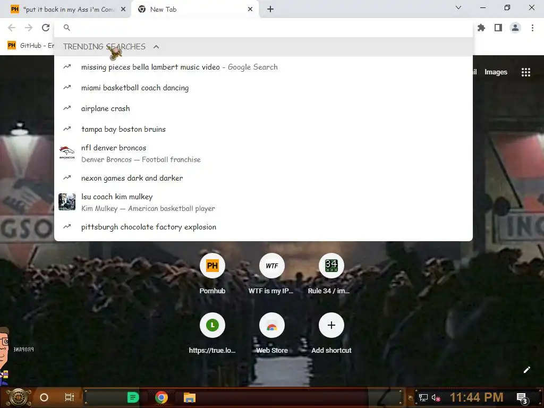Image resolution: width=544 pixels, height=408 pixels.
Task: Open Task View on the taskbar
Action: pyautogui.click(x=70, y=397)
